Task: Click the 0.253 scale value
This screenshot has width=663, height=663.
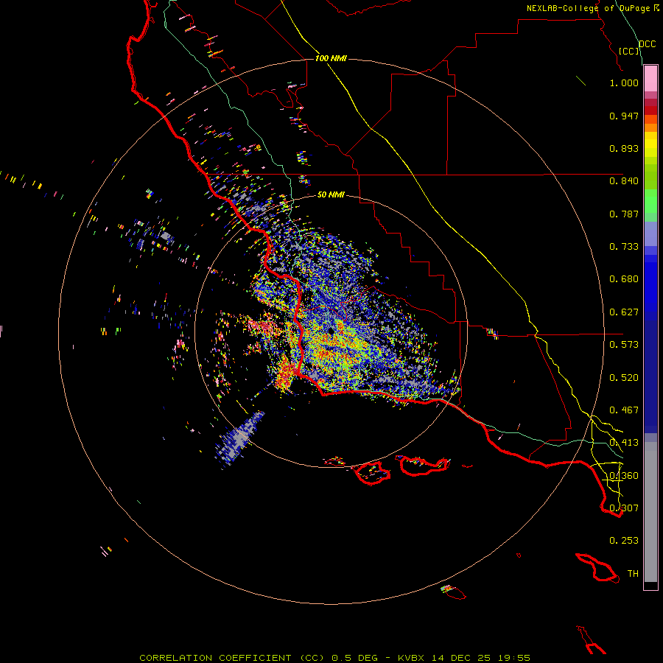Action: pos(624,541)
